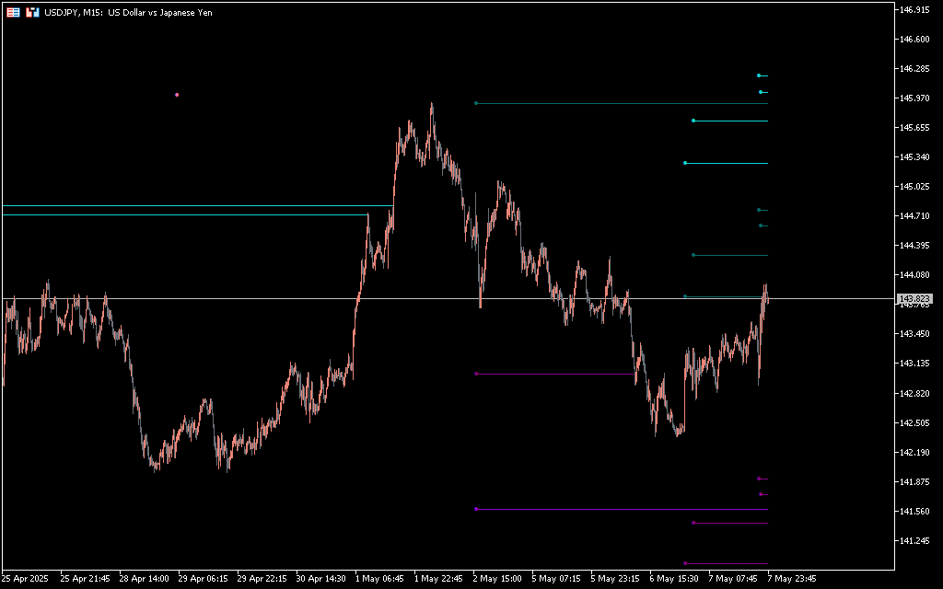
Task: Select the pink dot marker in upper left
Action: pyautogui.click(x=177, y=95)
